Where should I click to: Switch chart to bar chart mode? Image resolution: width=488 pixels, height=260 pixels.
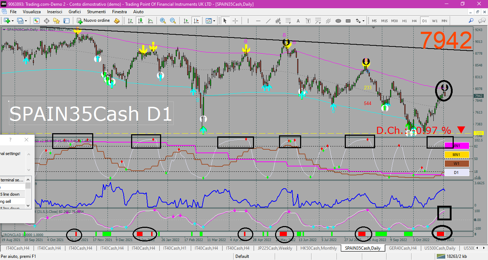(130, 21)
